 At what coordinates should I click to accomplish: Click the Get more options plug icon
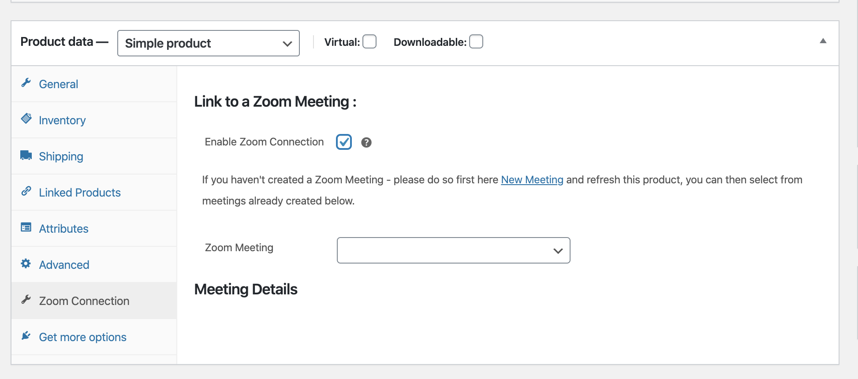[x=26, y=336]
